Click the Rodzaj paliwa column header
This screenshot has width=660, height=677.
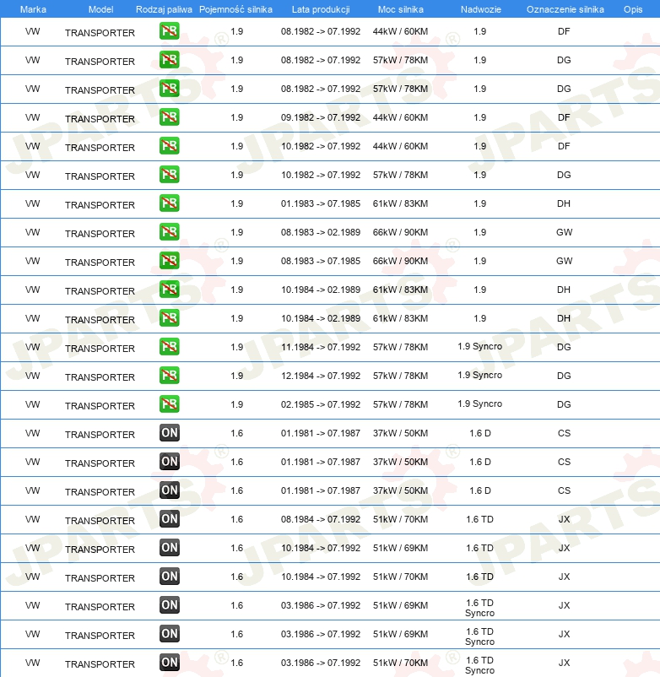tap(164, 9)
